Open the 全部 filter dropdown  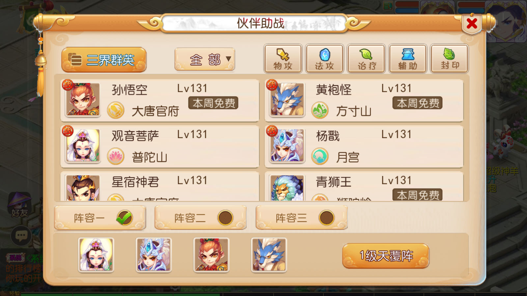[205, 60]
